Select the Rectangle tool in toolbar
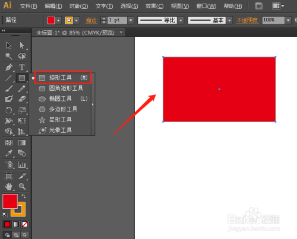The width and height of the screenshot is (297, 239). (22, 78)
